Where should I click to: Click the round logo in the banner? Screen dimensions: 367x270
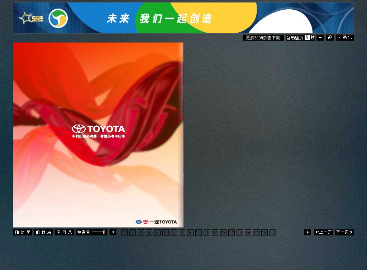[x=58, y=18]
